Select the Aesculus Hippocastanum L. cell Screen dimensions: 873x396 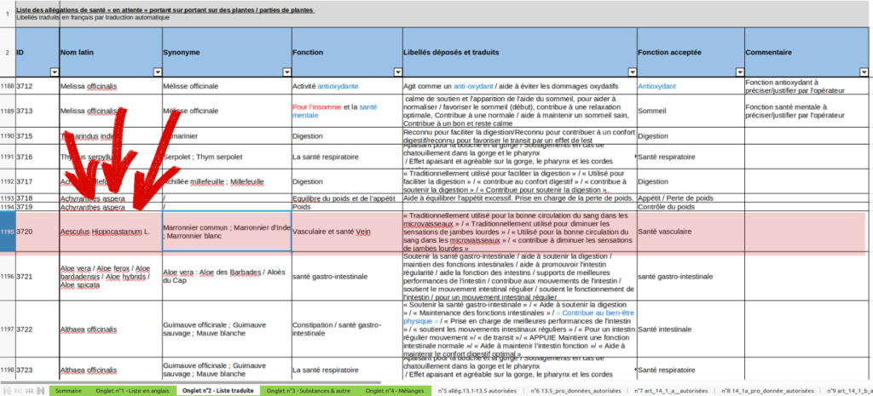105,232
